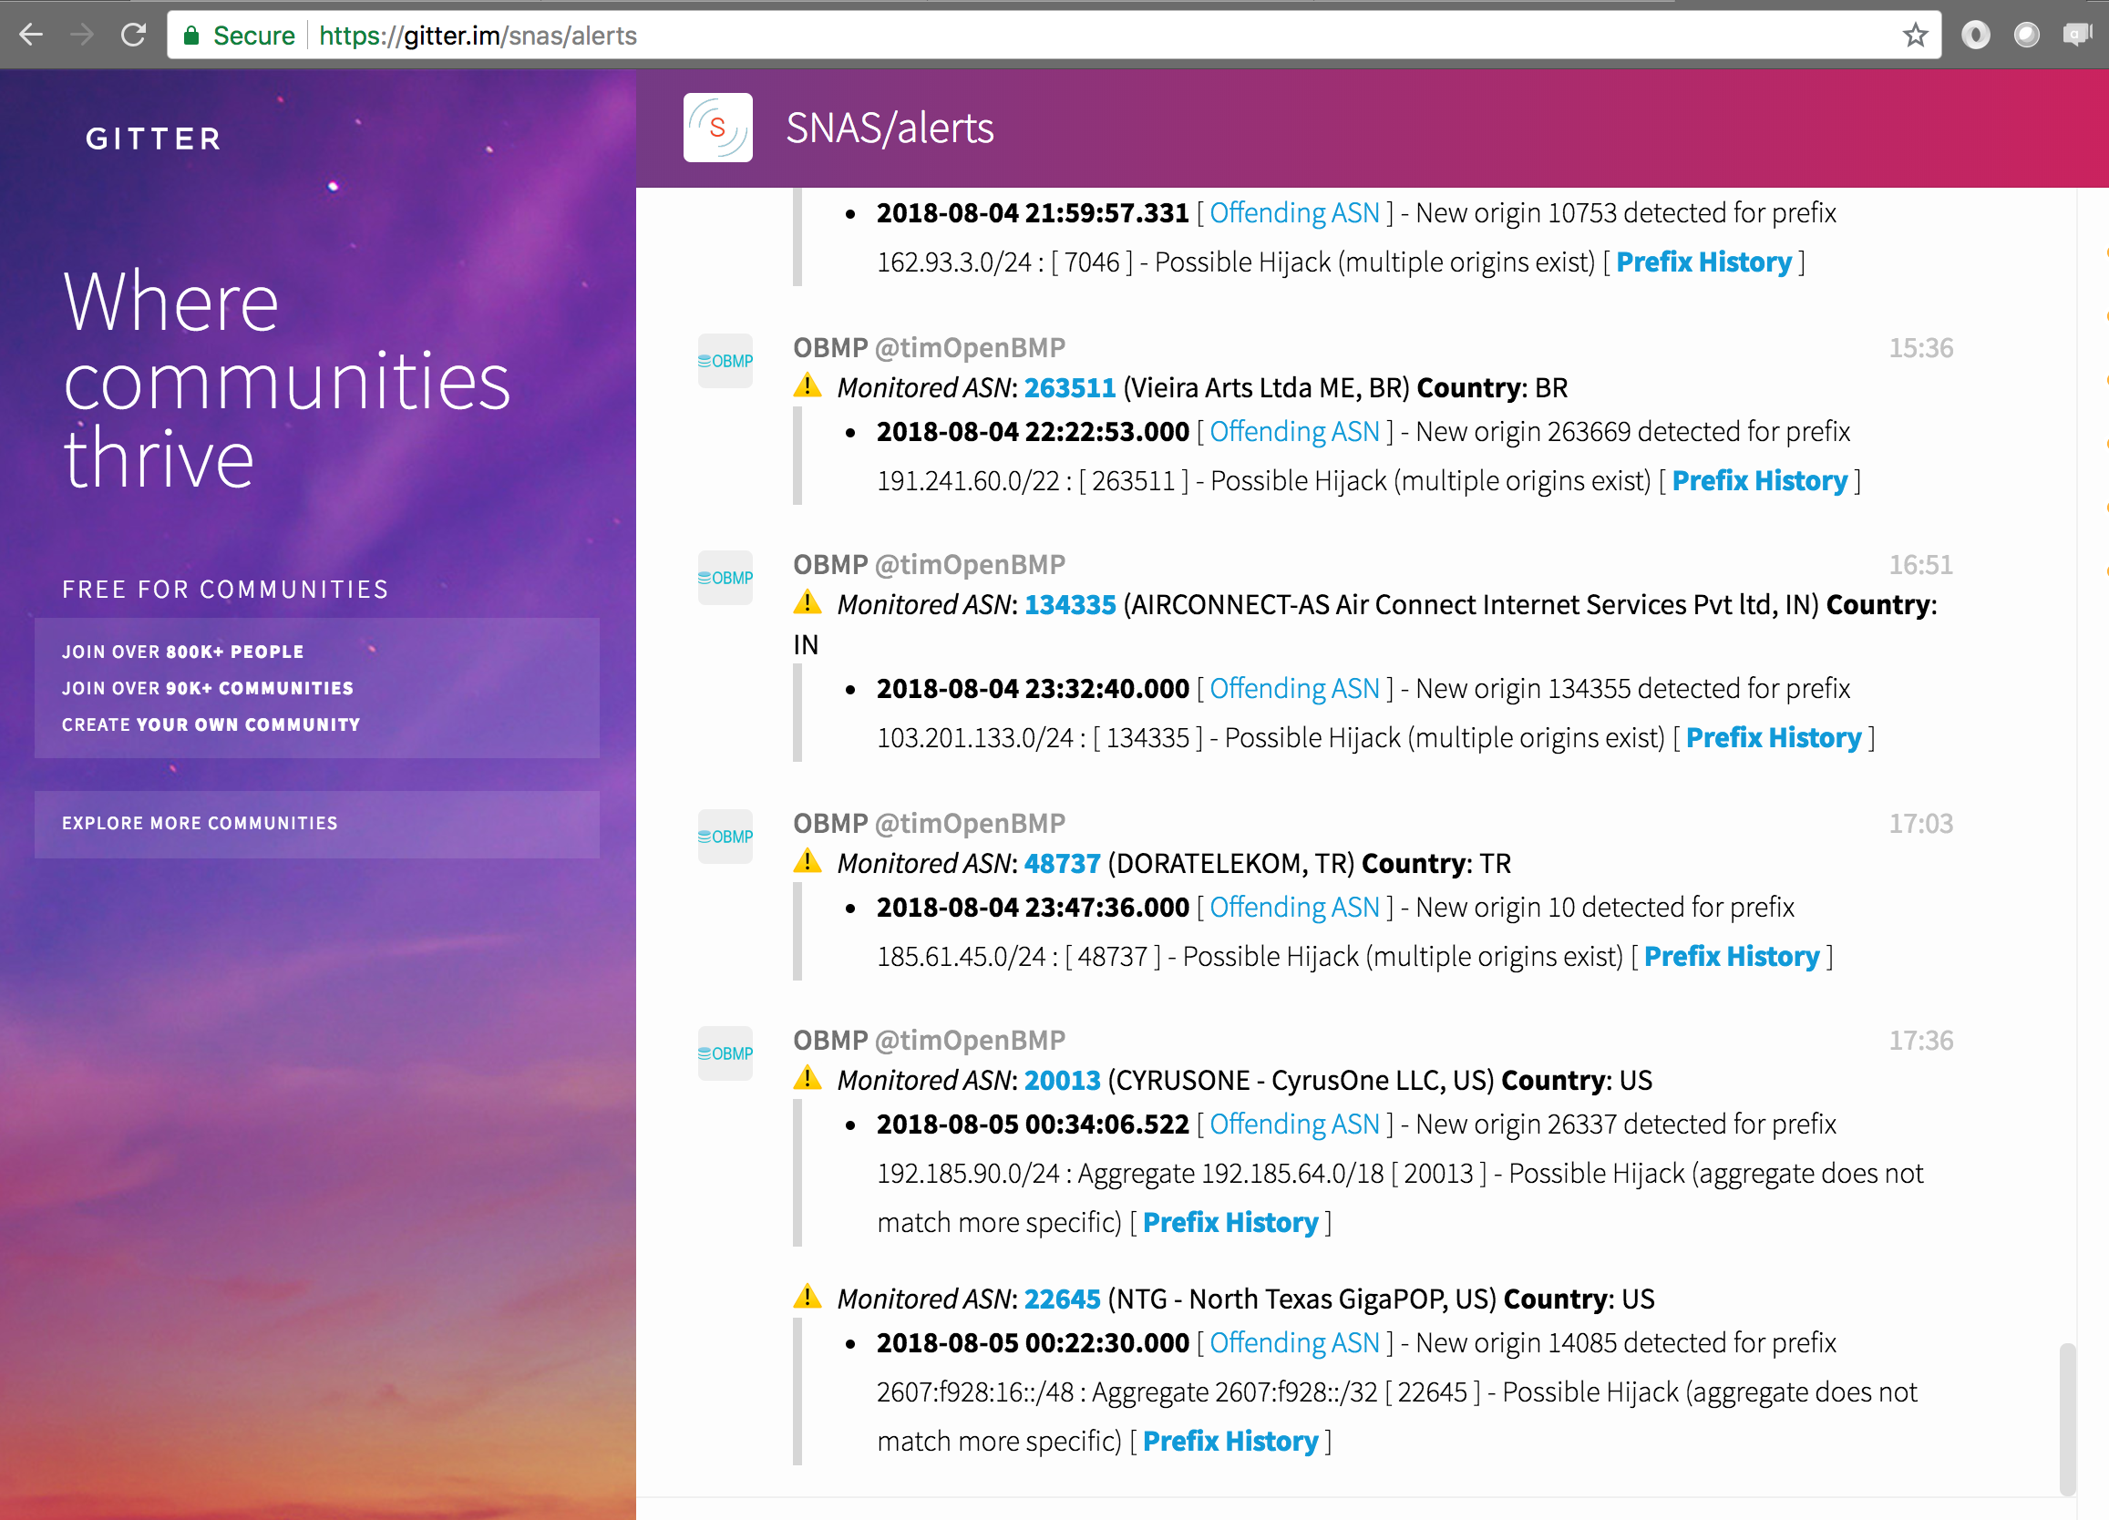
Task: Click the text "2018-08-05 00:34:06.522"
Action: [x=1033, y=1124]
